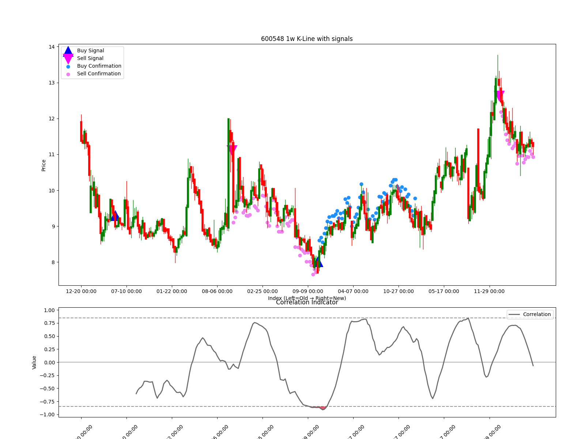The image size is (585, 439).
Task: Click correlation axis tick '1.00'
Action: tap(49, 310)
